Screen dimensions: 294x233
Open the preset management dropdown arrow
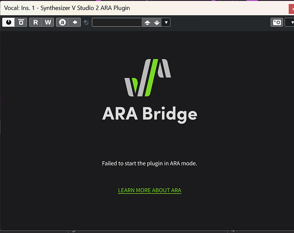[166, 22]
